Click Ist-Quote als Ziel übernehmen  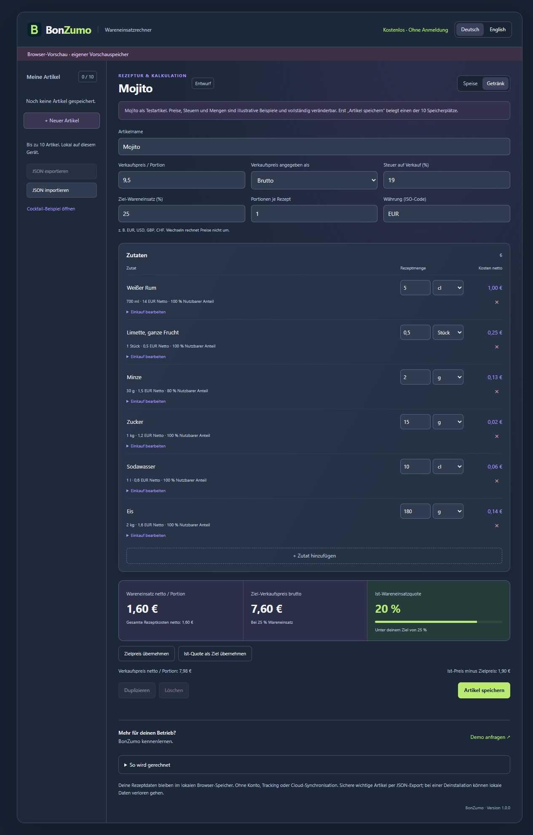[x=215, y=654]
